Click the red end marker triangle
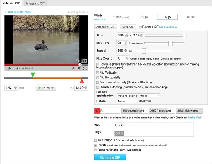This screenshot has width=212, height=164. 82,81
